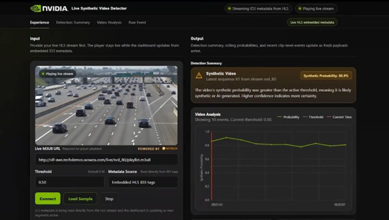Click the NVIDIA eye logo icon
The width and height of the screenshot is (389, 220).
point(35,8)
